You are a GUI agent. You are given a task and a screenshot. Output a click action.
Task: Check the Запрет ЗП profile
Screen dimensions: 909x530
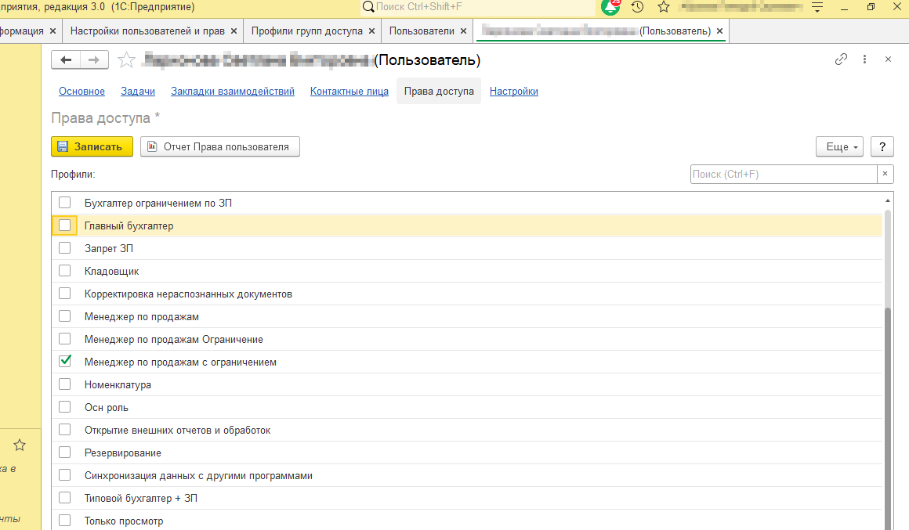(x=65, y=248)
